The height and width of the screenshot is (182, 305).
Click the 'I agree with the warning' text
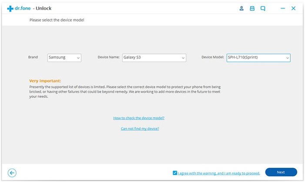click(x=219, y=173)
